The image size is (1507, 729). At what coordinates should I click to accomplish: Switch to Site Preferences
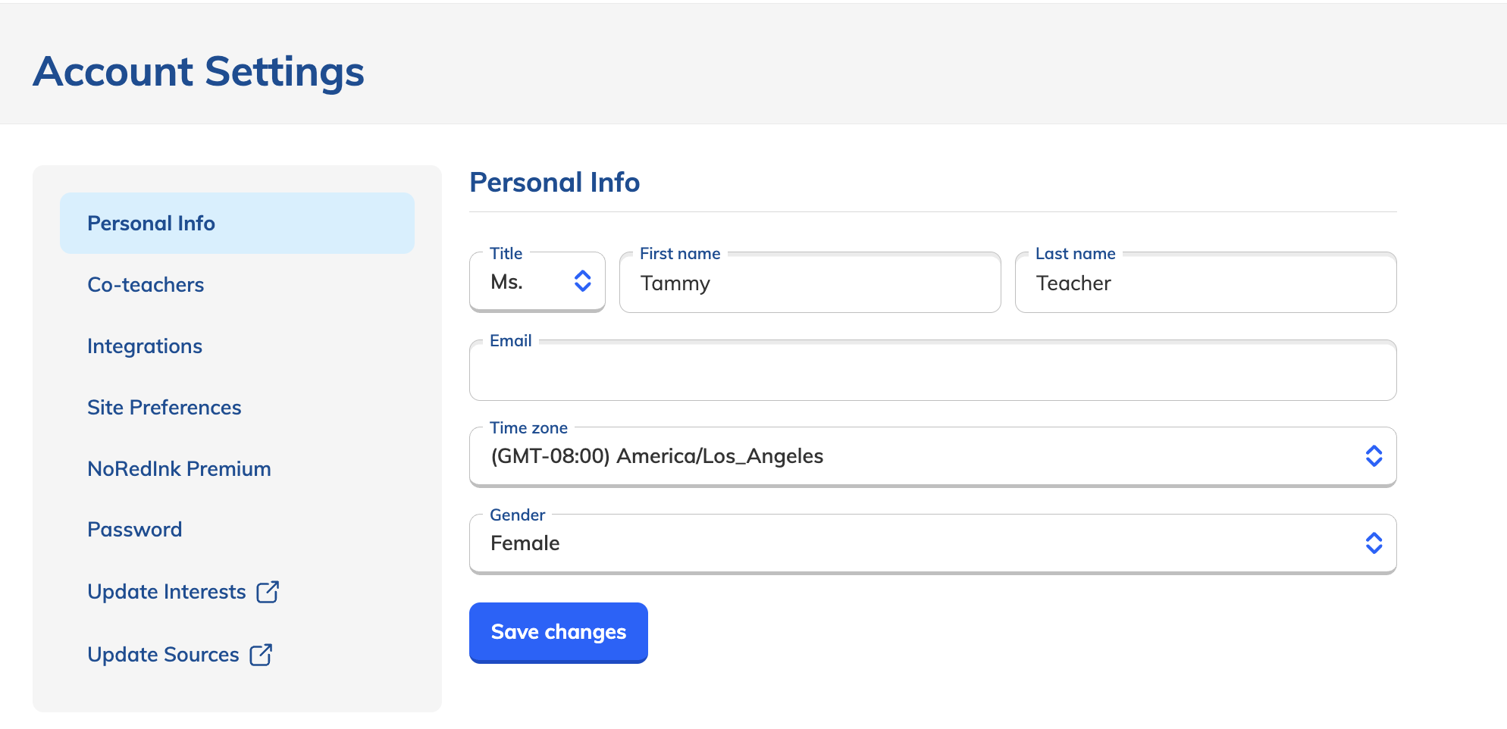point(164,407)
